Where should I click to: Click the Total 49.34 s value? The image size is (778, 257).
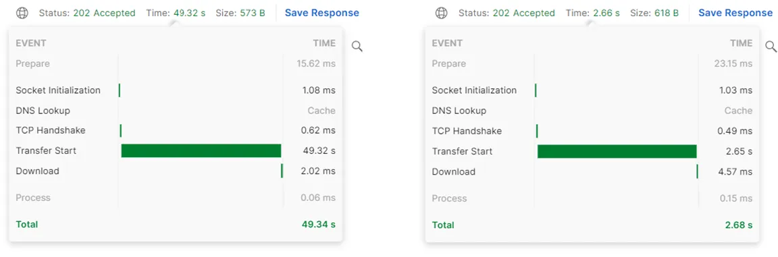319,225
